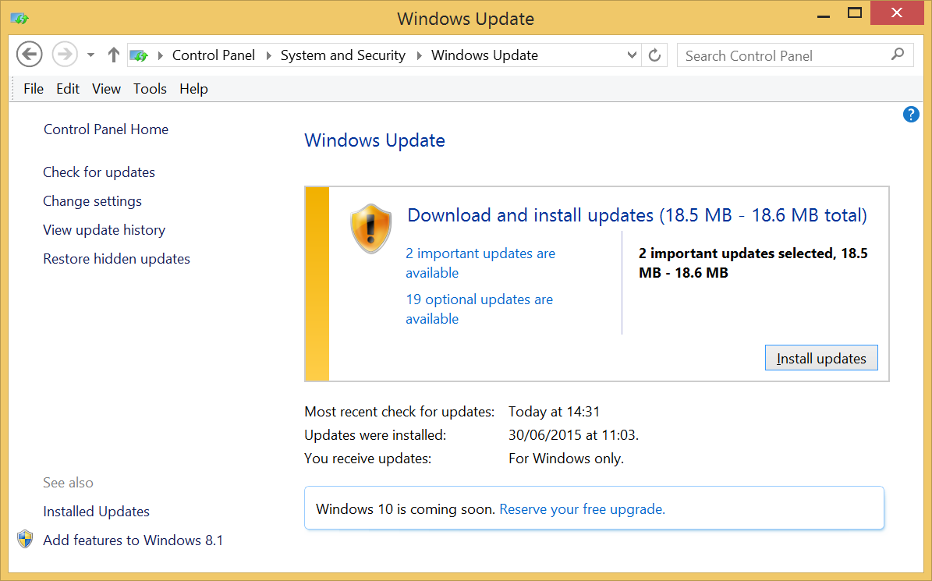Expand the arrow after System and Security

[x=420, y=56]
